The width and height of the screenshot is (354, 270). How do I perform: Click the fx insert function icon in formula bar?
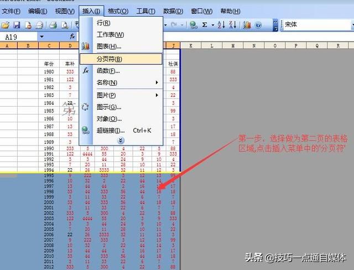(x=72, y=37)
